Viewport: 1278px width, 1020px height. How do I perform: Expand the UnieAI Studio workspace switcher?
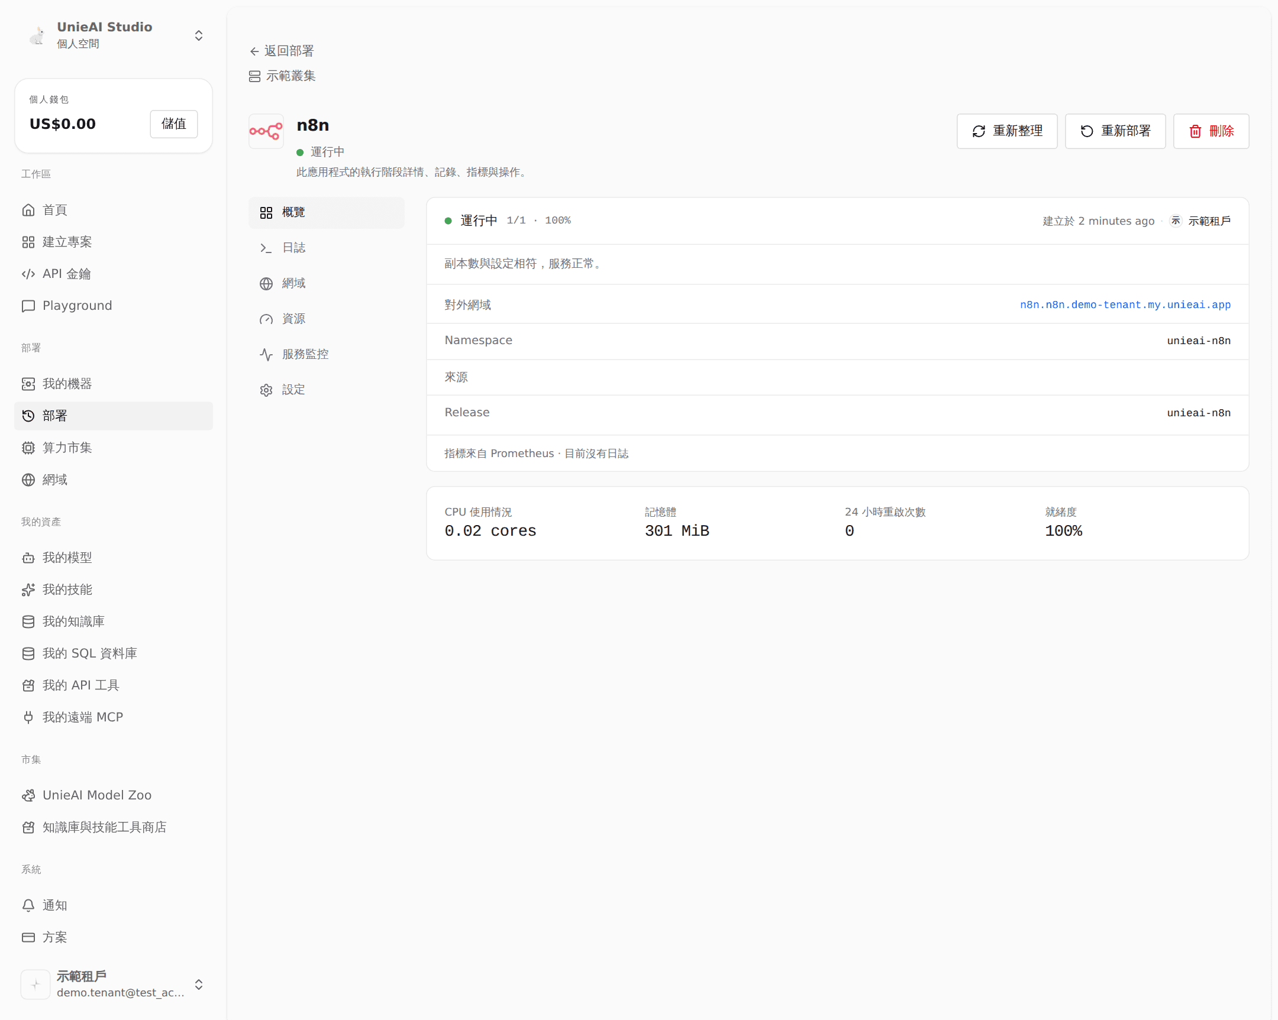pos(199,35)
